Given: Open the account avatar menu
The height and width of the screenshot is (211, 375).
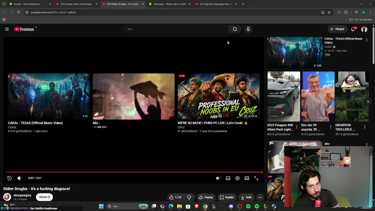Looking at the screenshot, I should tap(364, 29).
